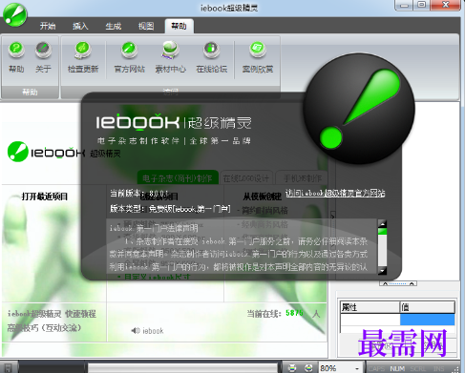Click the small arrow expander right of templates
465x373 pixels.
pyautogui.click(x=332, y=216)
